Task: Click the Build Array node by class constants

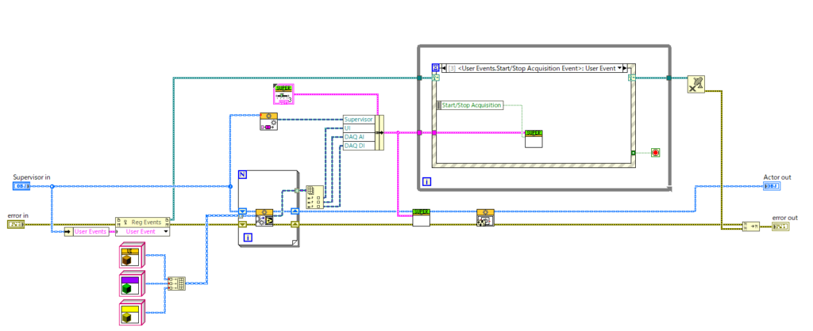Action: (x=175, y=283)
